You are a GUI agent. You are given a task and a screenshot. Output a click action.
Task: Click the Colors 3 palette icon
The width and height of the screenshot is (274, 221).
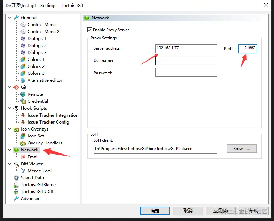23,73
